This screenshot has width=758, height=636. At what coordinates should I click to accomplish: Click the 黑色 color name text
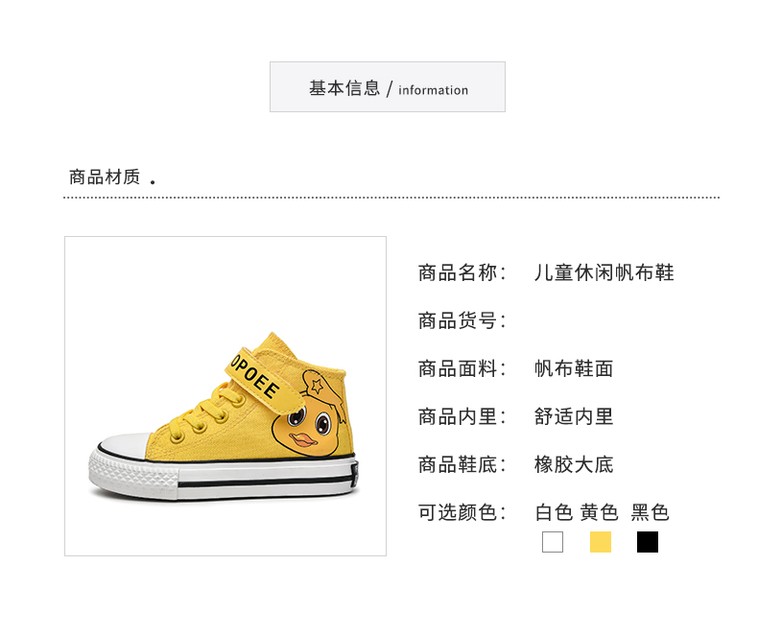tap(651, 512)
